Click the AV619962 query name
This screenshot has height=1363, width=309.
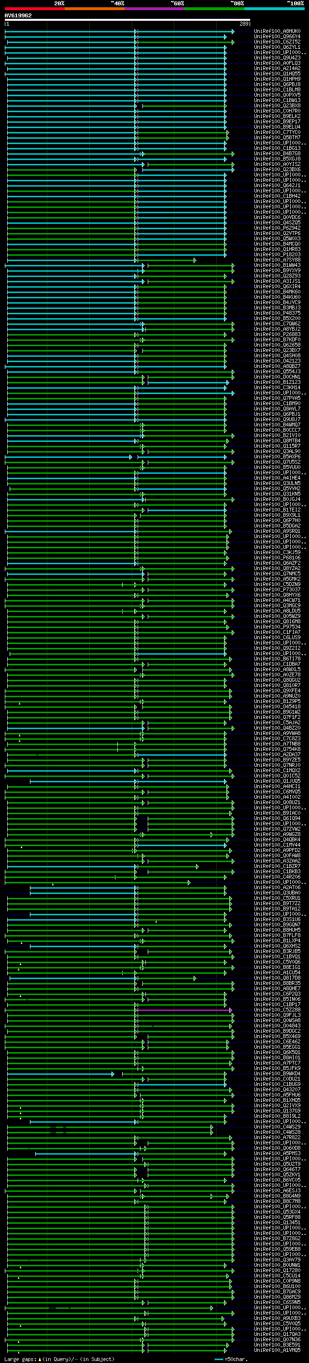tap(18, 15)
